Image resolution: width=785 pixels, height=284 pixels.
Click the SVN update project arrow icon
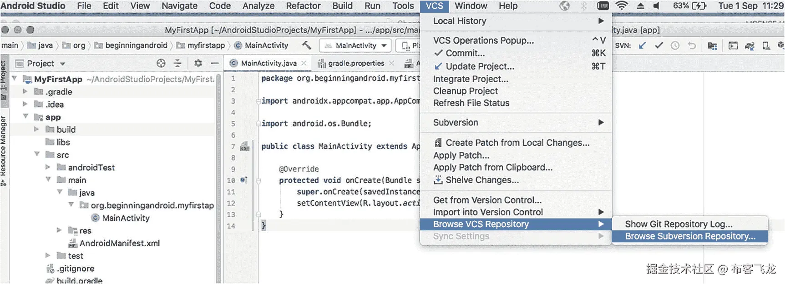tap(642, 45)
